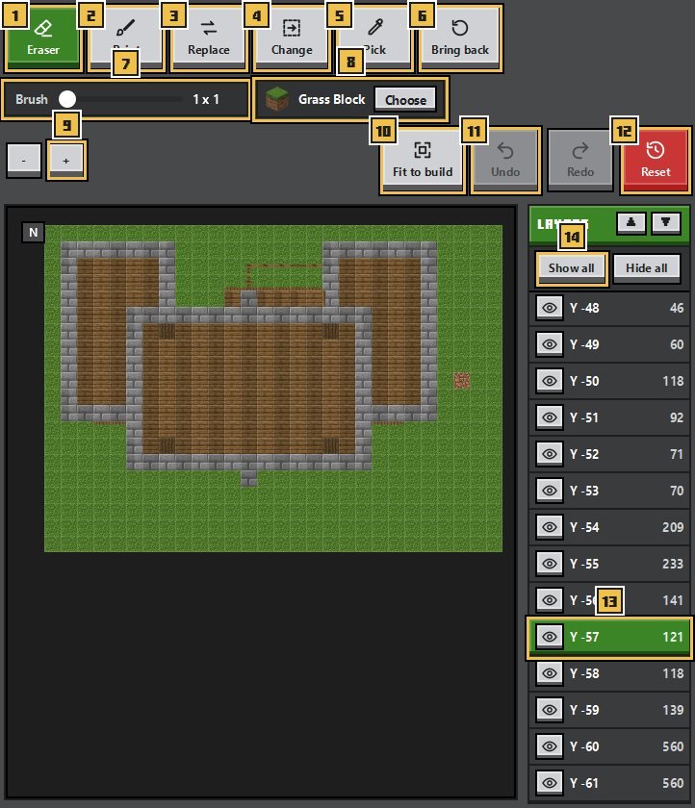Toggle visibility of layer Y -53

click(x=550, y=492)
